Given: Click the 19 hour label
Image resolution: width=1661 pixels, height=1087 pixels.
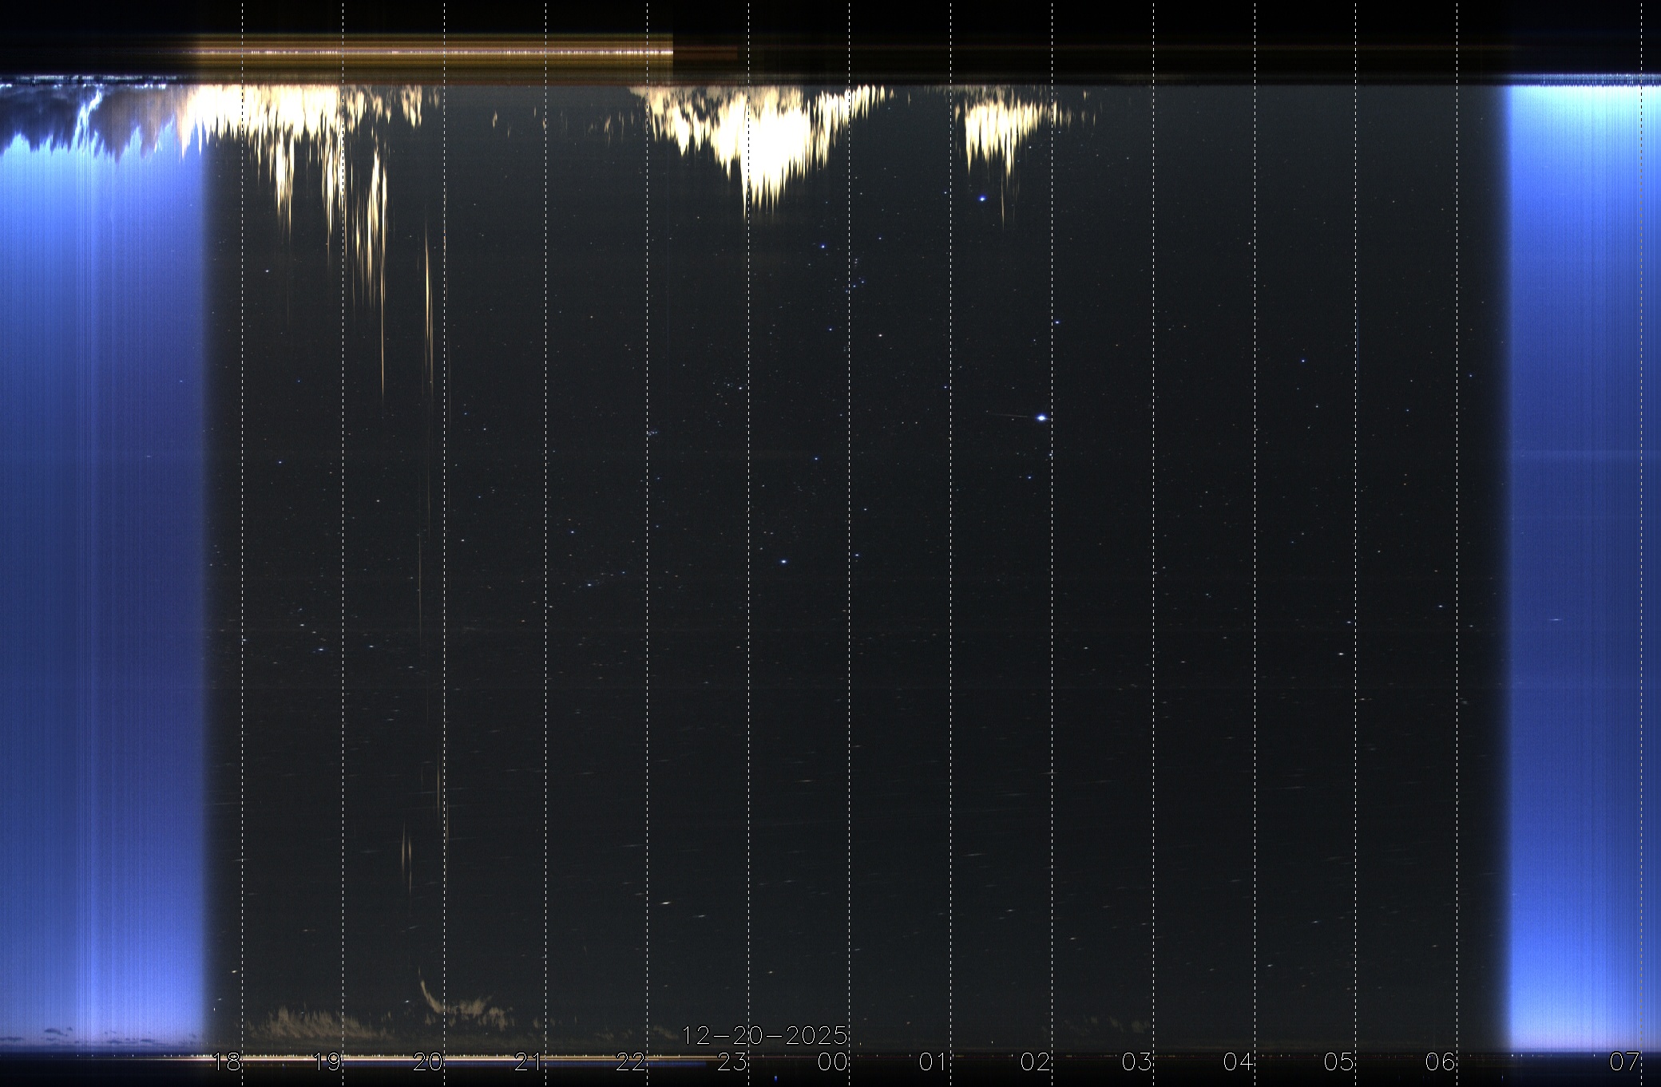Looking at the screenshot, I should pos(327,1061).
